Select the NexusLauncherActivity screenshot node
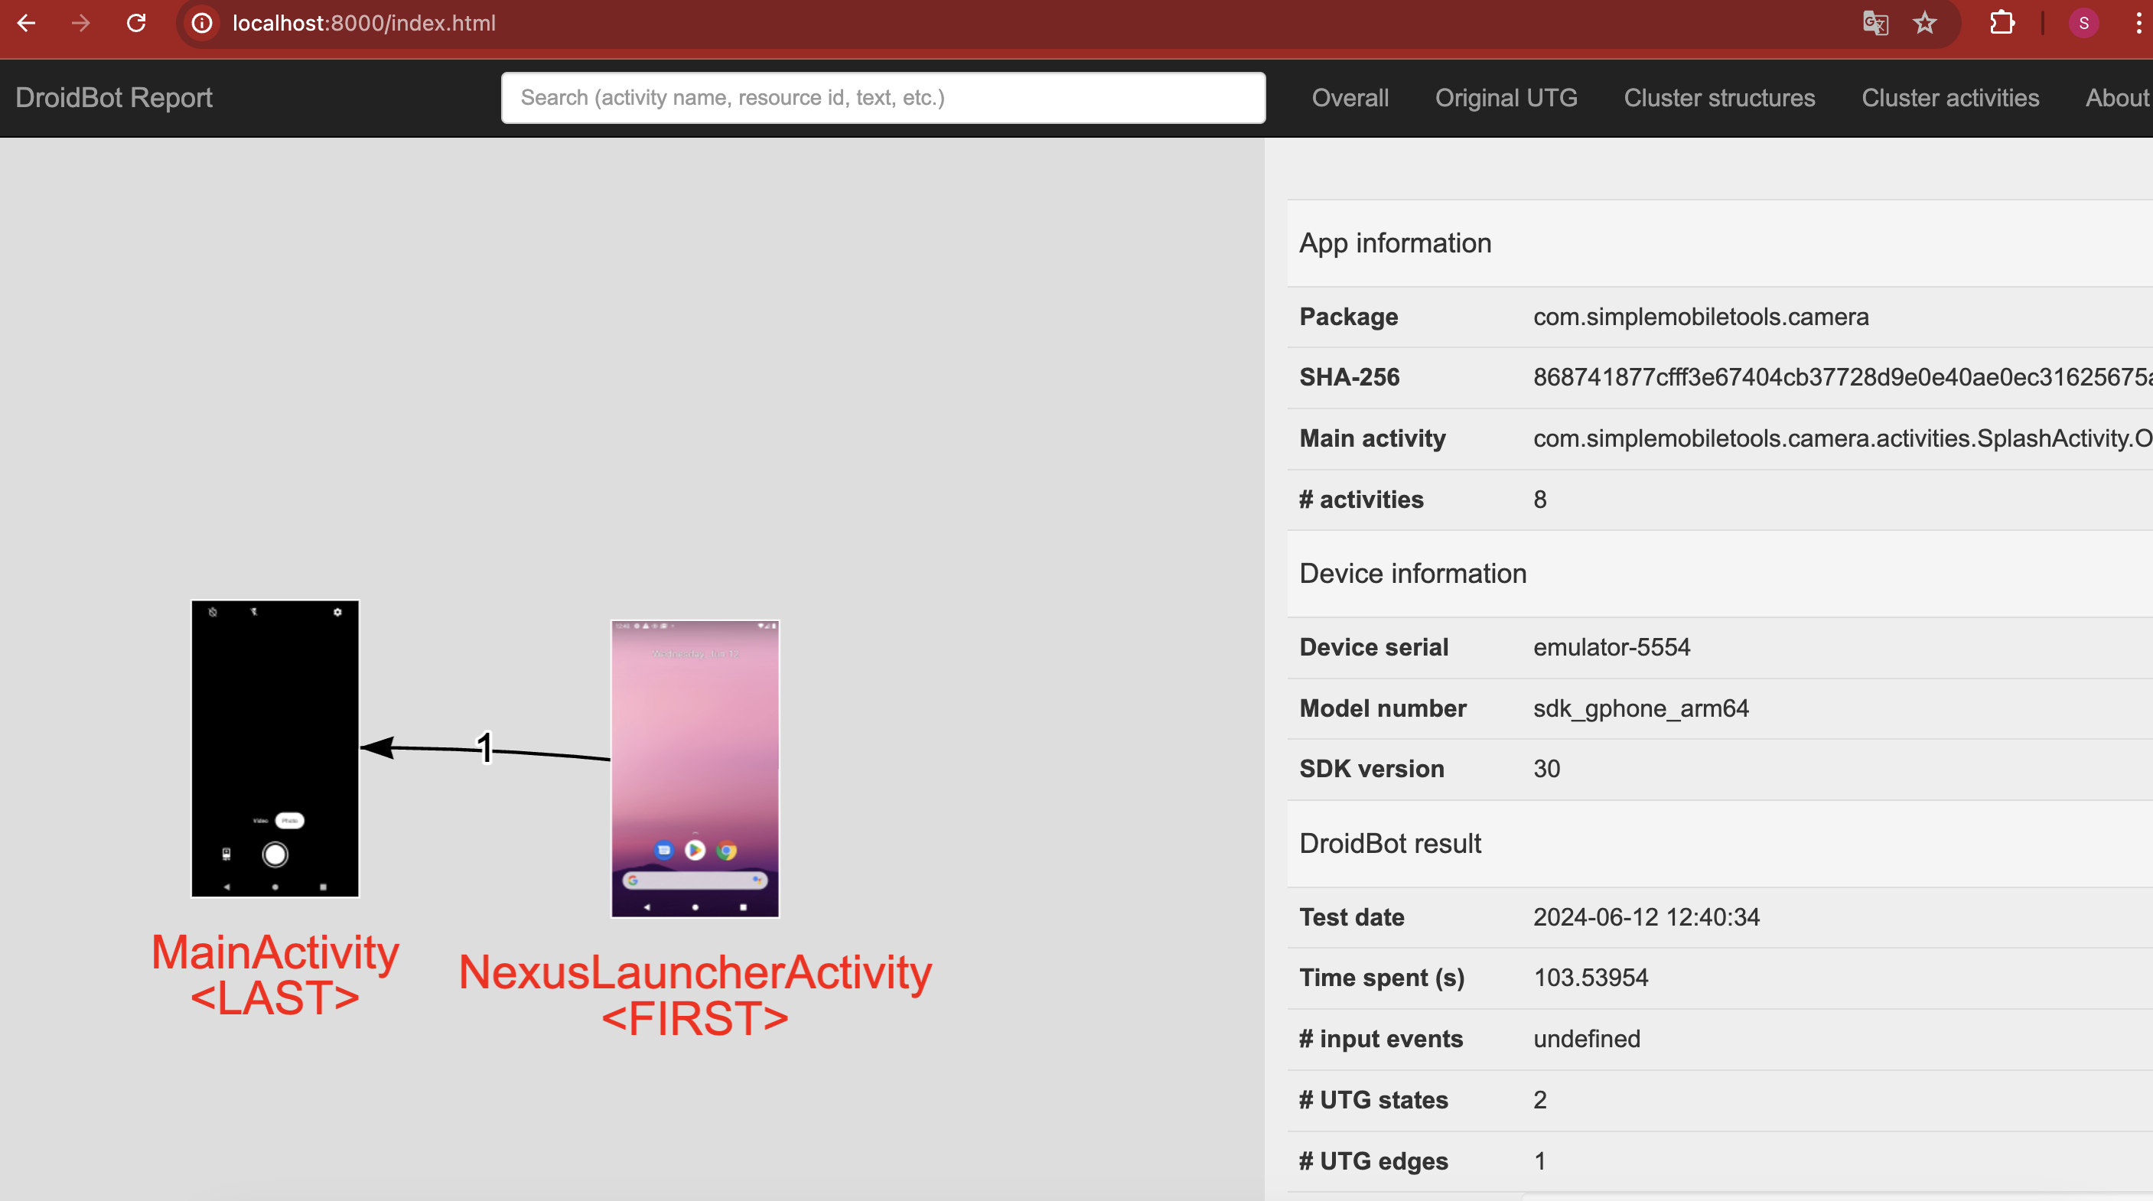Viewport: 2153px width, 1201px height. tap(695, 768)
